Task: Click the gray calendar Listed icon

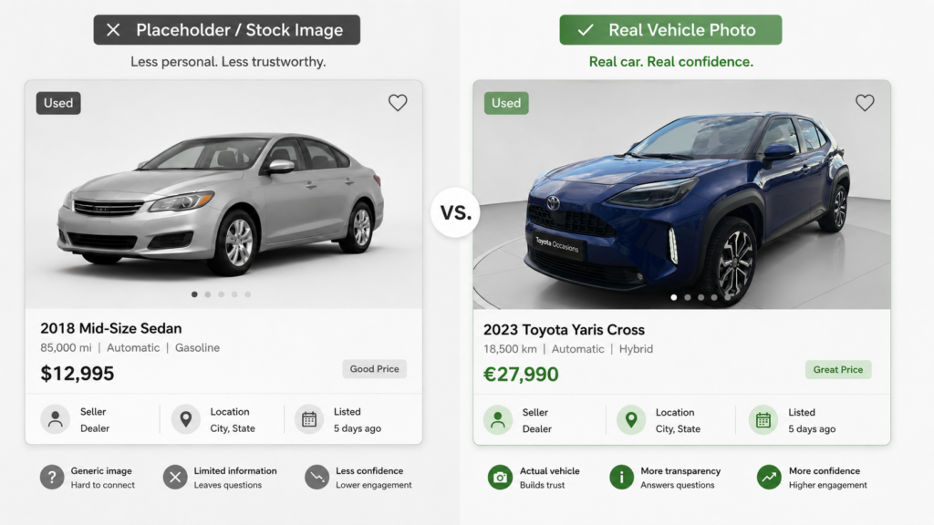Action: [x=308, y=419]
